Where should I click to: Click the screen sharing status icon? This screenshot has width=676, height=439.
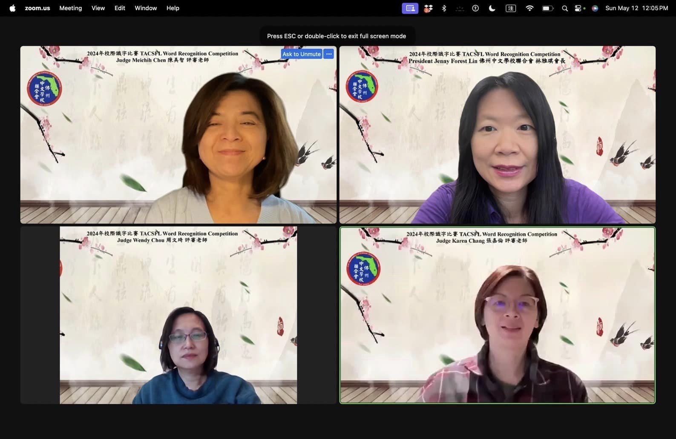410,8
